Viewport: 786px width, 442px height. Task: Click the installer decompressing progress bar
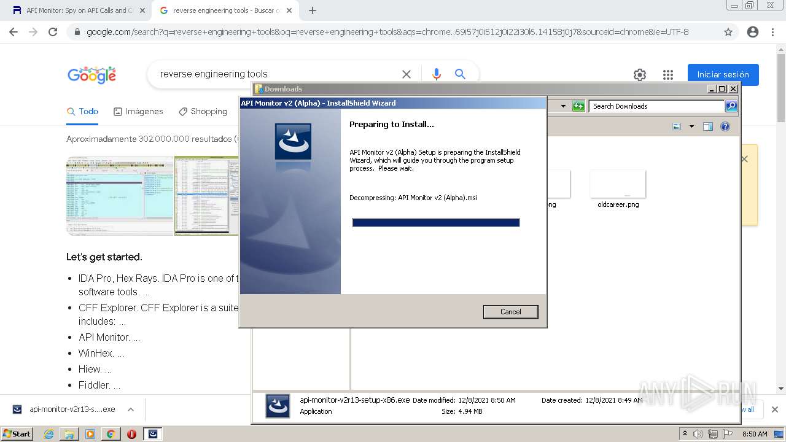(x=436, y=223)
